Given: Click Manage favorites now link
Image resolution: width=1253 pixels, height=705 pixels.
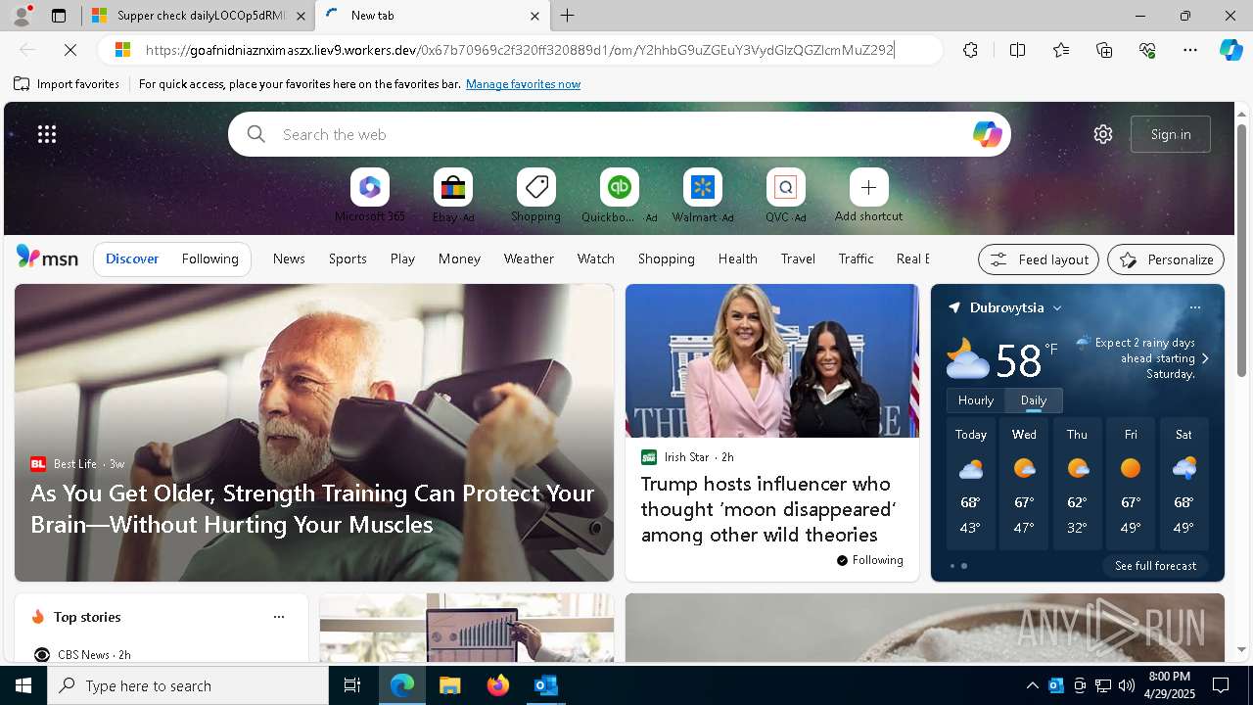Looking at the screenshot, I should (523, 84).
